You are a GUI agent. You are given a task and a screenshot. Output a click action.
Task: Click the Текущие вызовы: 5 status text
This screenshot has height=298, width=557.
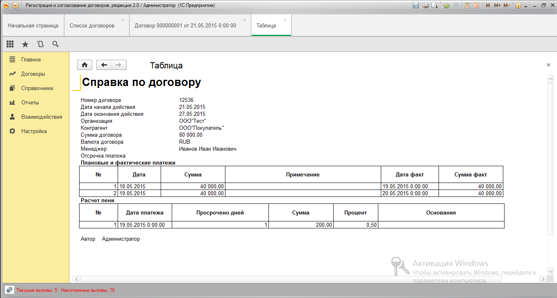tap(37, 290)
